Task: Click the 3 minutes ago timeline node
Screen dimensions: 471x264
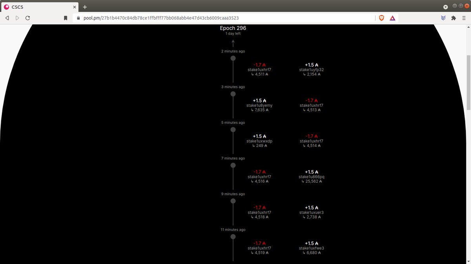Action: 233,94
